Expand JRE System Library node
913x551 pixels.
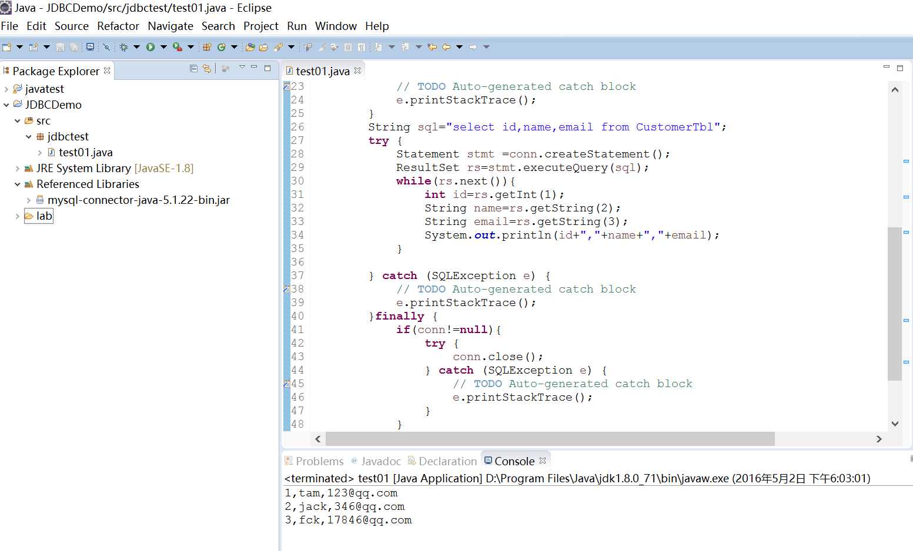[18, 169]
